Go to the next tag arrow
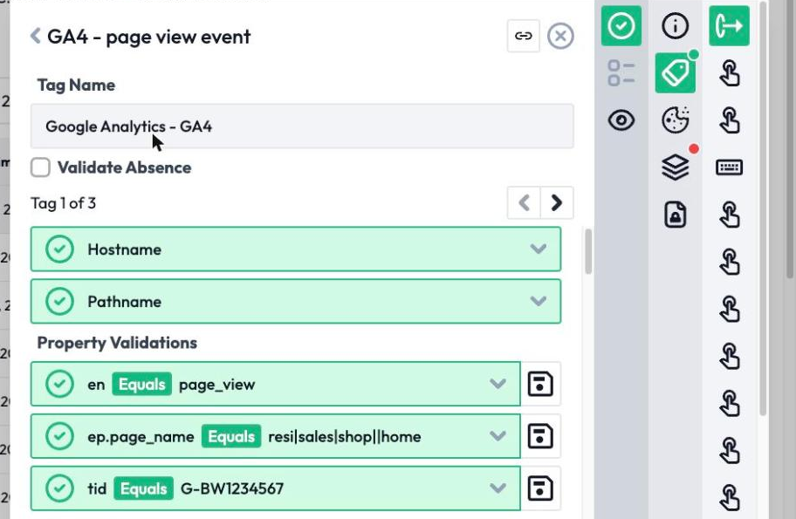 point(557,203)
